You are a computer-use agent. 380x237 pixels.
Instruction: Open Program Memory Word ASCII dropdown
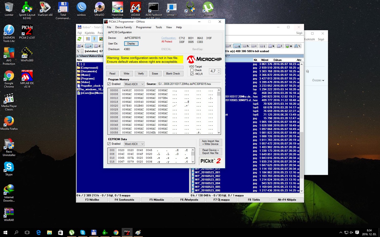tap(134, 84)
